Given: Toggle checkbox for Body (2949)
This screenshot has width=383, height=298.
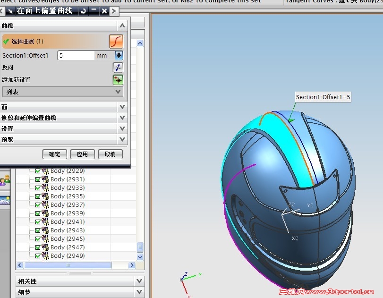Looking at the screenshot, I should [38, 256].
